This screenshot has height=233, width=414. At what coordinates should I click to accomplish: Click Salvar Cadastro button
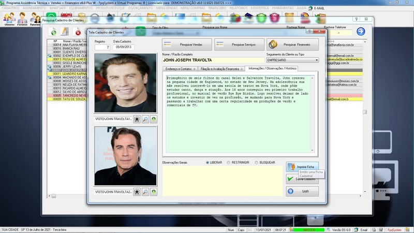pyautogui.click(x=302, y=179)
